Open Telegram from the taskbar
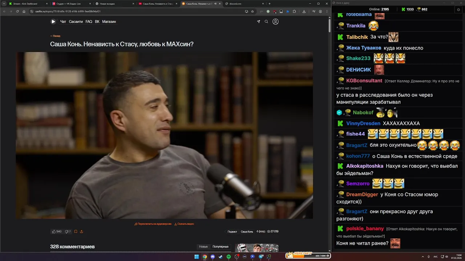 (x=261, y=257)
